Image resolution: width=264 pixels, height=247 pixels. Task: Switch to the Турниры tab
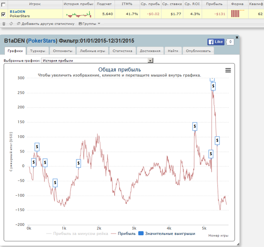click(38, 51)
